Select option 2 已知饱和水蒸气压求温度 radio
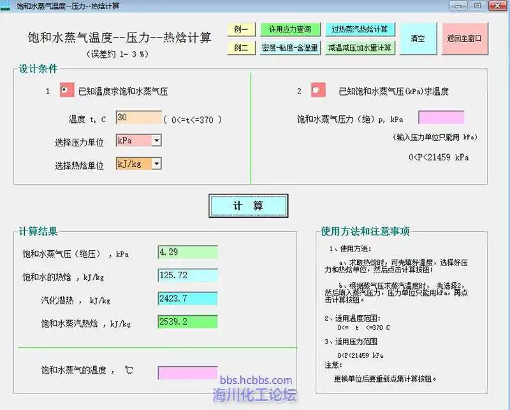 (x=317, y=90)
